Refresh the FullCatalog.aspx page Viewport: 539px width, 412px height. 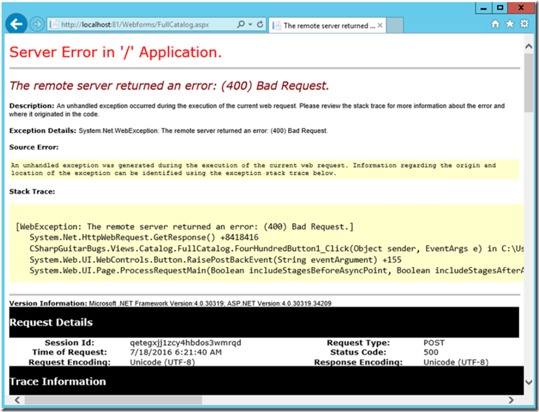pos(260,25)
